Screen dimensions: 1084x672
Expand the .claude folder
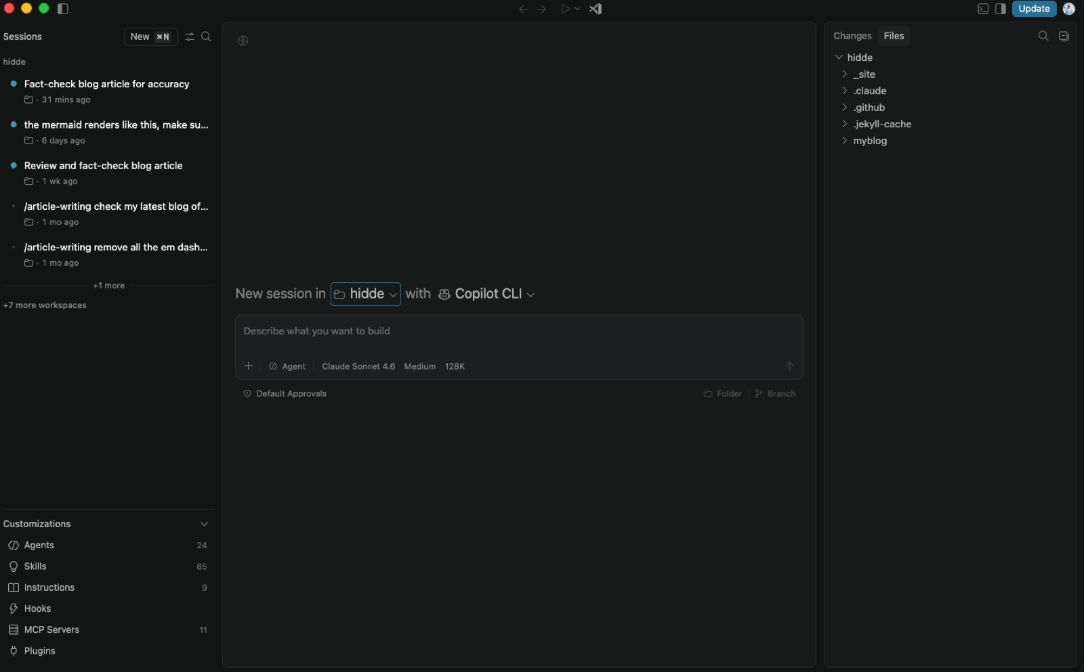[844, 91]
